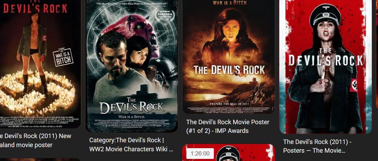Open 'Movie Poster (#1 of 2) - IMP Awards' link
The height and width of the screenshot is (161, 378).
tap(228, 126)
